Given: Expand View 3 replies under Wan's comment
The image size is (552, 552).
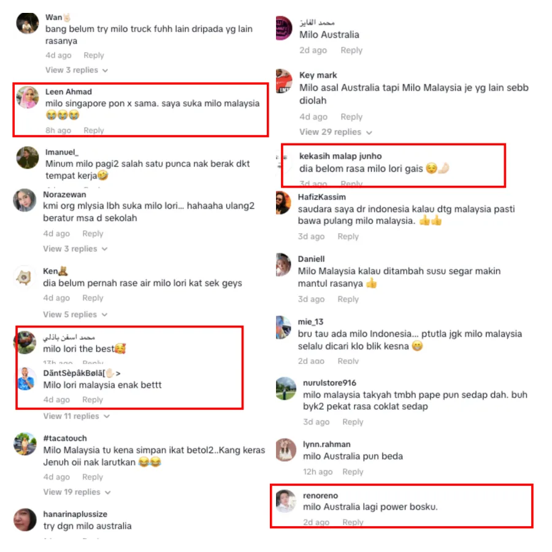Looking at the screenshot, I should point(77,70).
